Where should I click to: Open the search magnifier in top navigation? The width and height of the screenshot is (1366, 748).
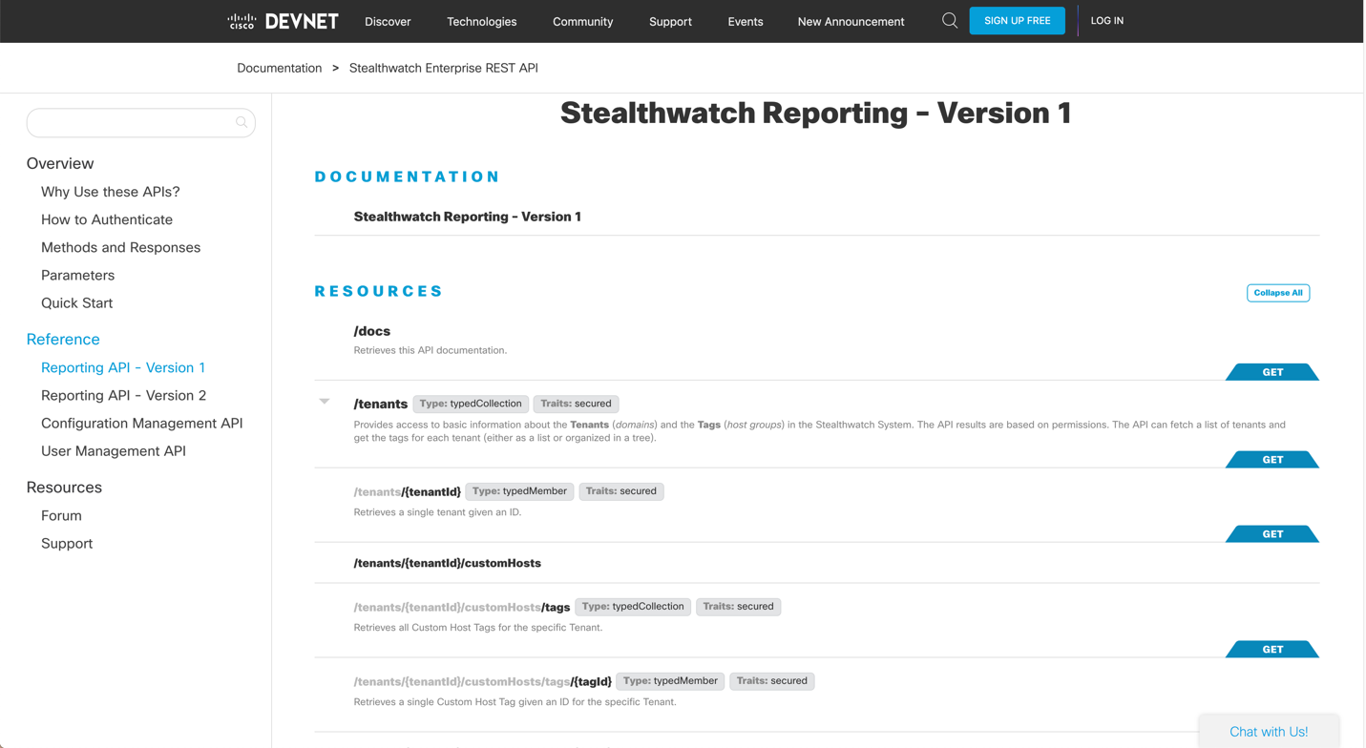[x=950, y=20]
